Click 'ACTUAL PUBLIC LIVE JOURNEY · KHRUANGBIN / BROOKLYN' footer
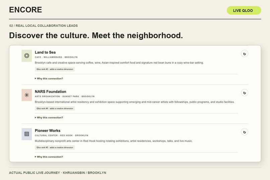The width and height of the screenshot is (270, 180). (x=58, y=173)
